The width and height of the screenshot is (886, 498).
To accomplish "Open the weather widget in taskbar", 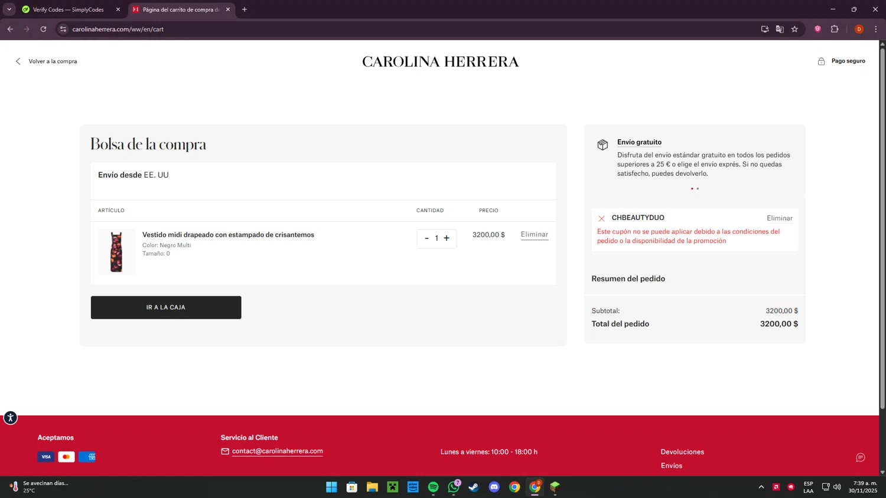I will [39, 487].
